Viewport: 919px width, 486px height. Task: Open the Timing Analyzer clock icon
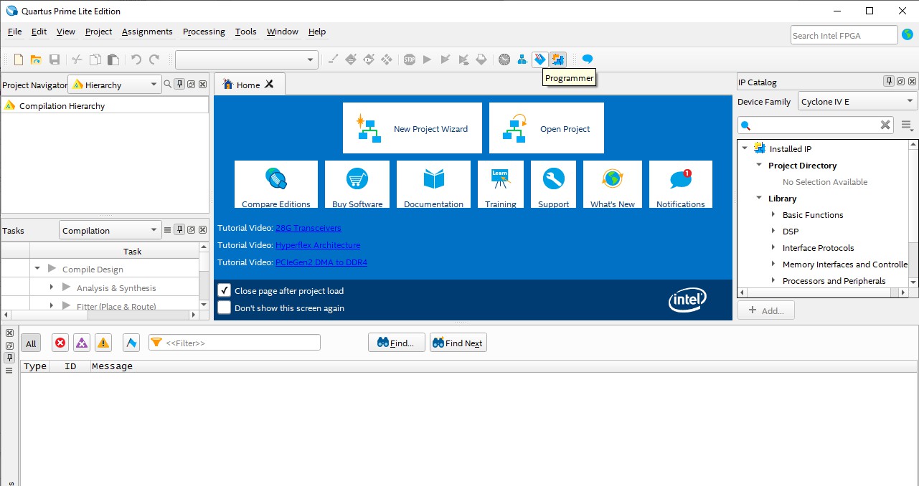[504, 59]
